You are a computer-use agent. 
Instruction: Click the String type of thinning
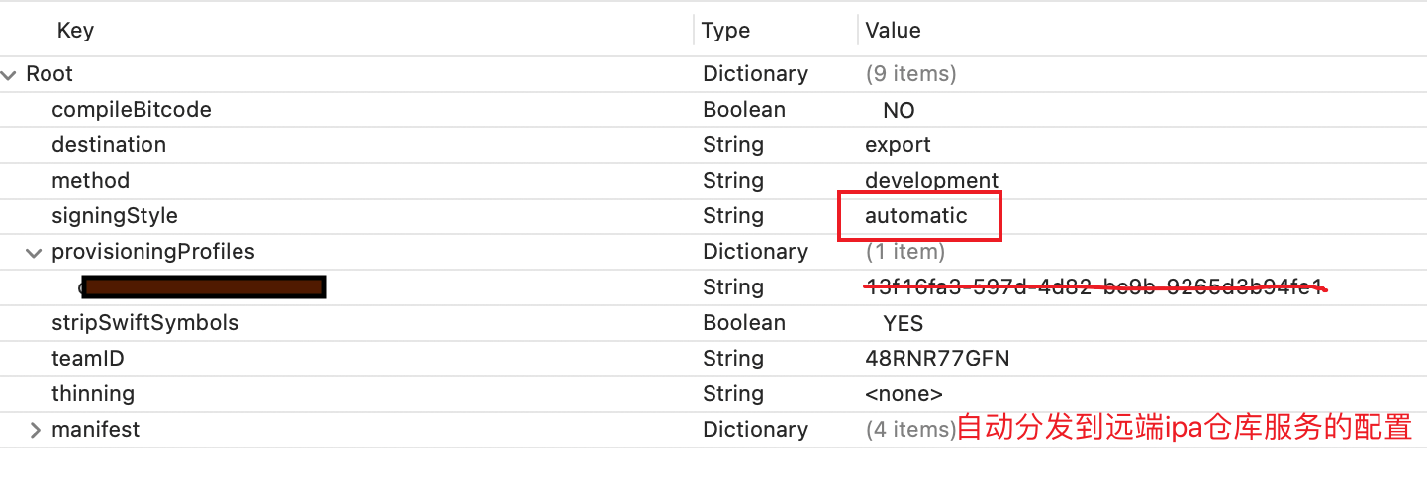(733, 394)
